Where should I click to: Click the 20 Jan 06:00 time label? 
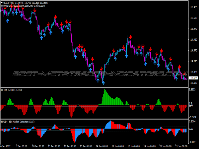[166, 146]
